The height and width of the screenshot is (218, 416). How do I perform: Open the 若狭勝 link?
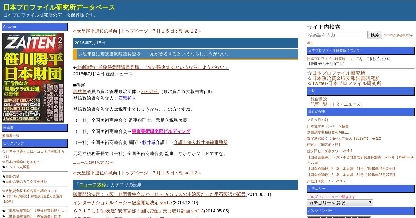coord(80,92)
